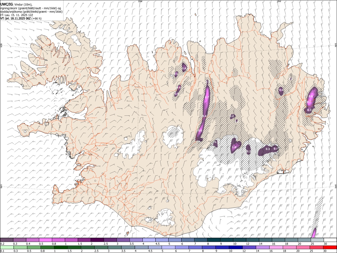Click the 0.7 value in east coast snow patch
The height and width of the screenshot is (253, 337).
tap(309, 102)
